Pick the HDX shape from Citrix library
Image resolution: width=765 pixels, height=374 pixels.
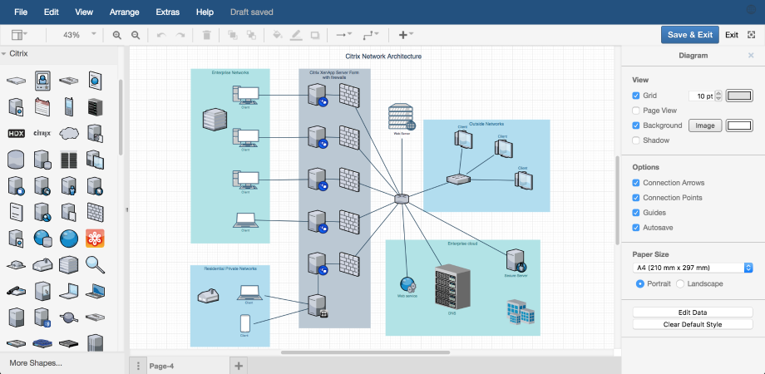pos(17,133)
